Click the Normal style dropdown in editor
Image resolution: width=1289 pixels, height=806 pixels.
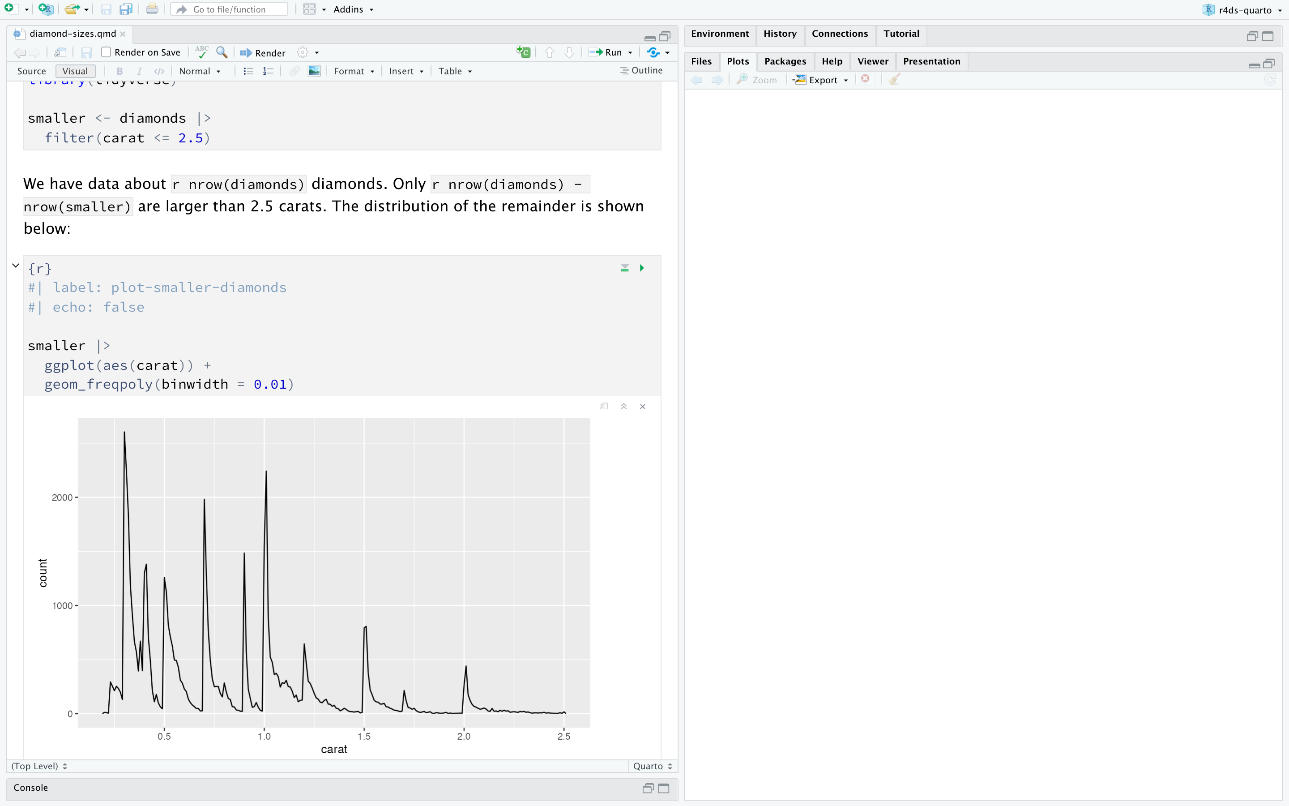coord(197,71)
